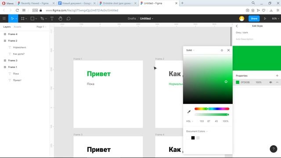This screenshot has height=158, width=281.
Task: Select the Pen tool
Action: pos(42,18)
